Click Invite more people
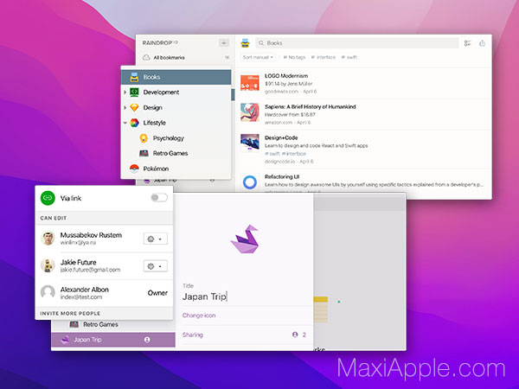This screenshot has width=519, height=389. tap(70, 313)
